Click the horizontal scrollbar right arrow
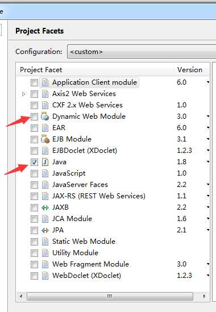216x312 pixels. pyautogui.click(x=205, y=297)
